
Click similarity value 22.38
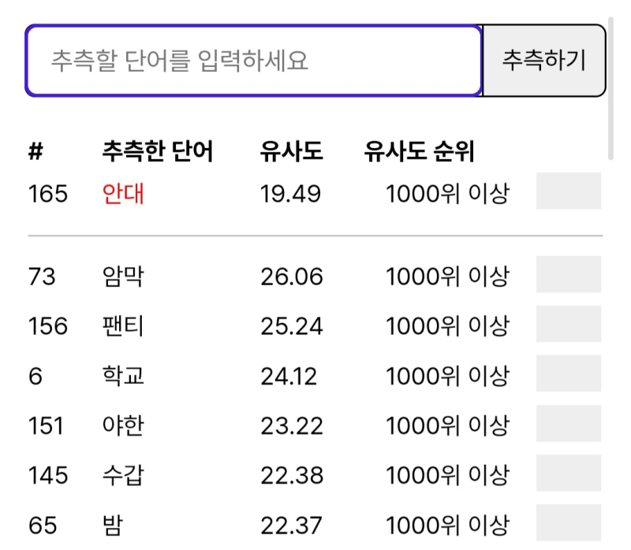(x=292, y=476)
